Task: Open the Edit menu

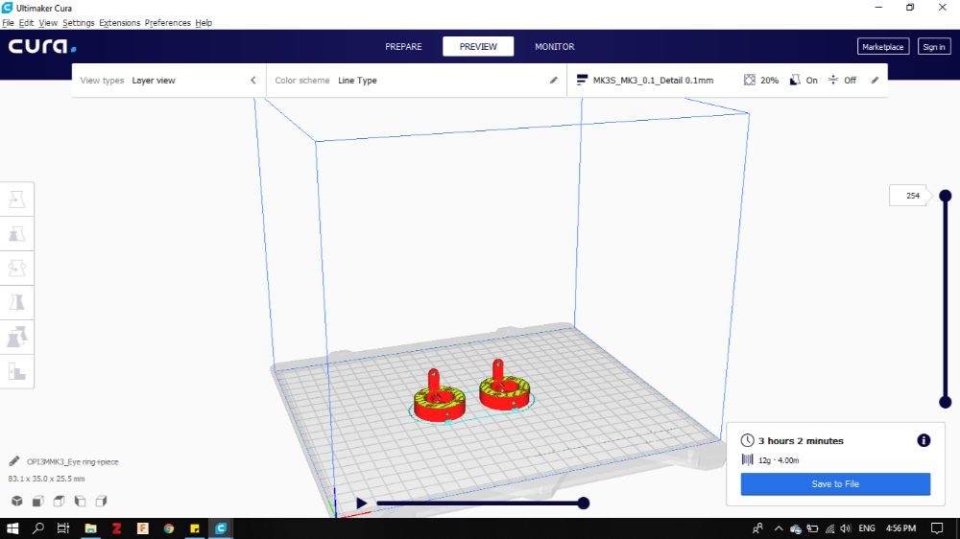Action: pos(26,23)
